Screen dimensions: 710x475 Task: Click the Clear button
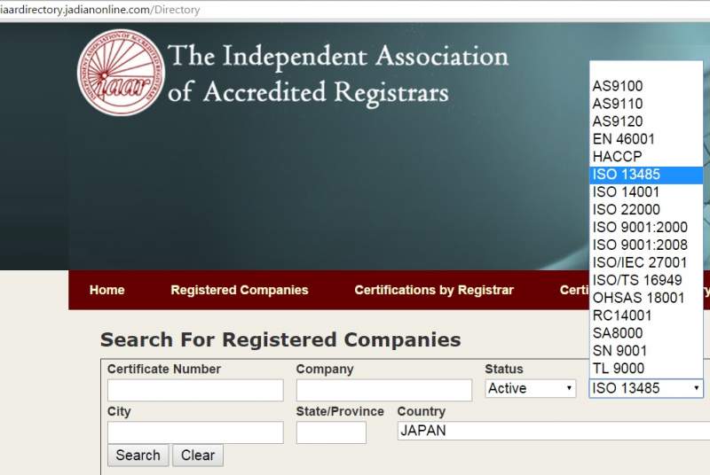tap(198, 456)
